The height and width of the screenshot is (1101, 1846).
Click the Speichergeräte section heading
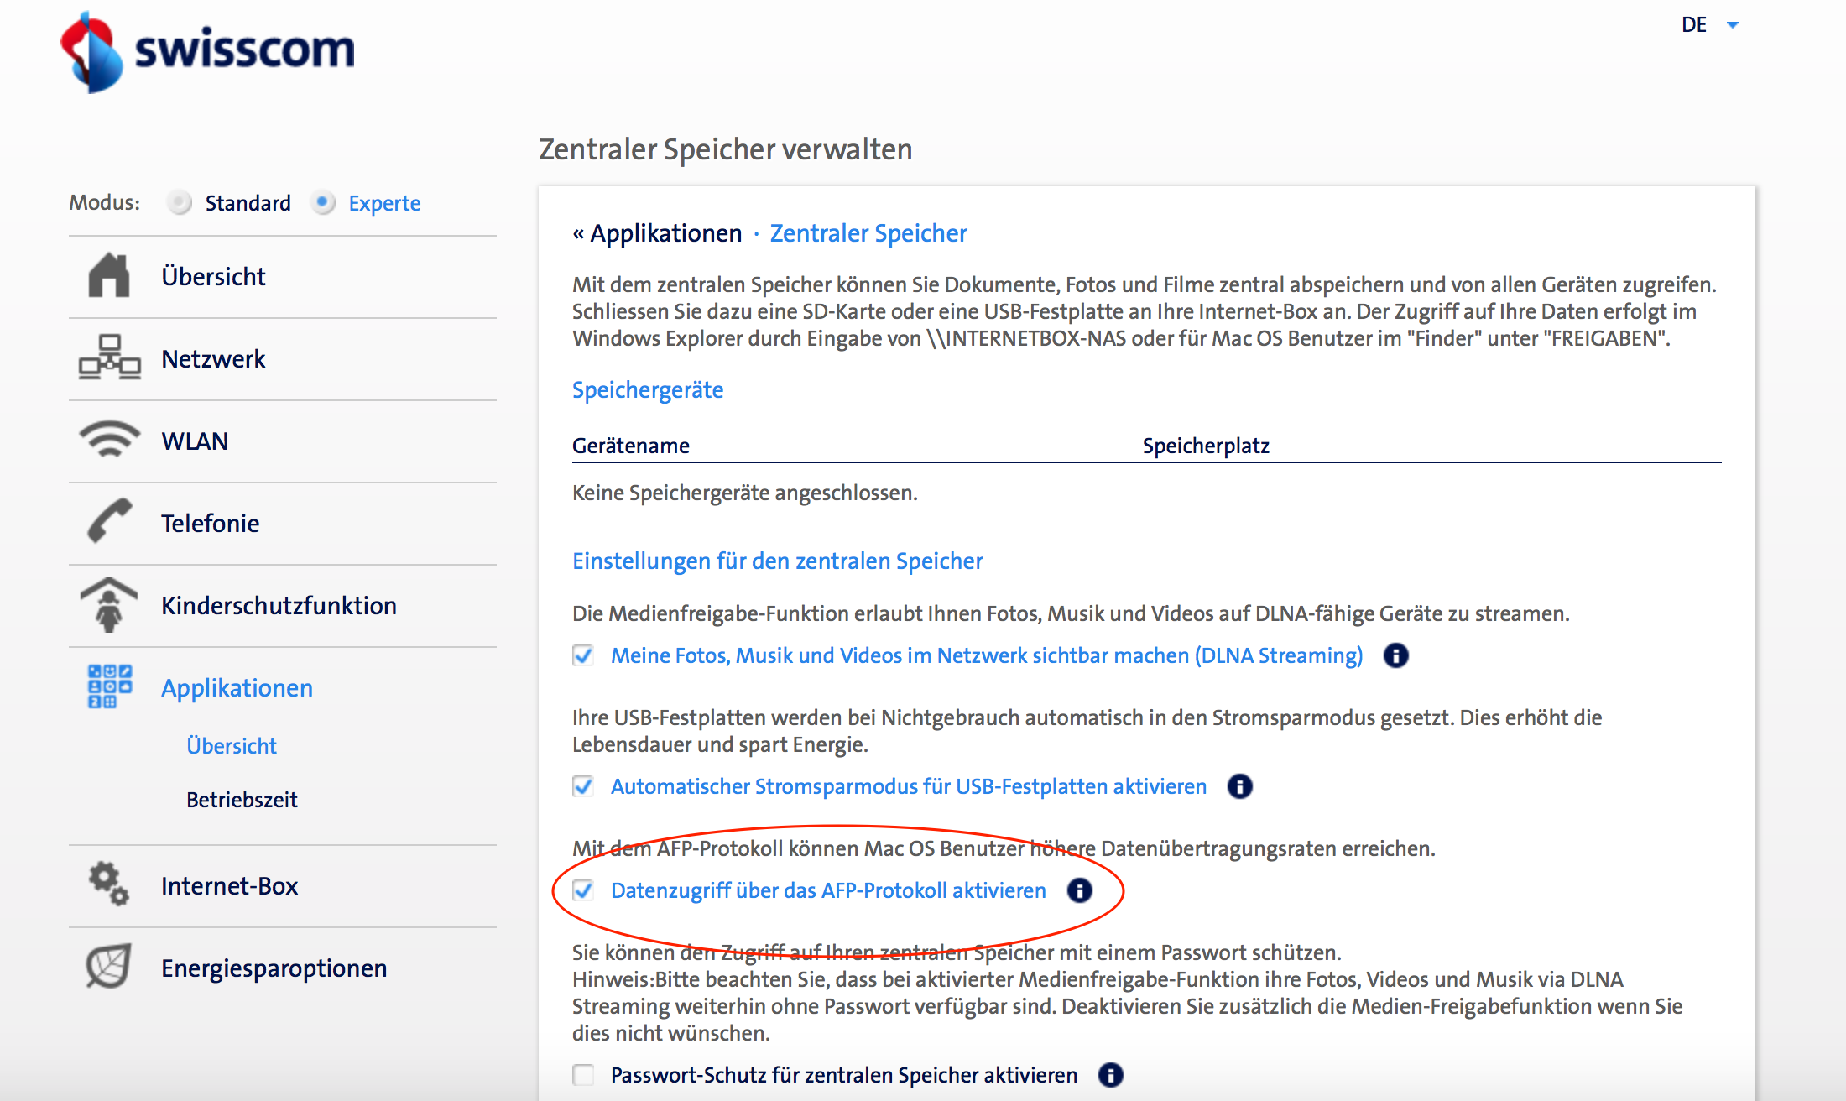pyautogui.click(x=648, y=389)
